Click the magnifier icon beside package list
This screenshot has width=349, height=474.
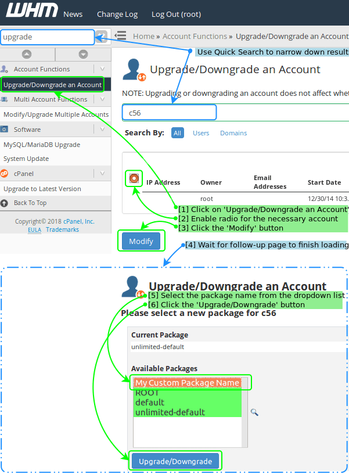[x=254, y=412]
